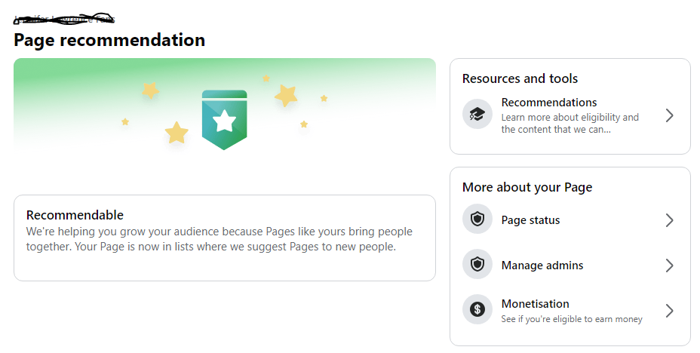The image size is (700, 353).
Task: Click the star at the top-left of banner
Action: [150, 91]
